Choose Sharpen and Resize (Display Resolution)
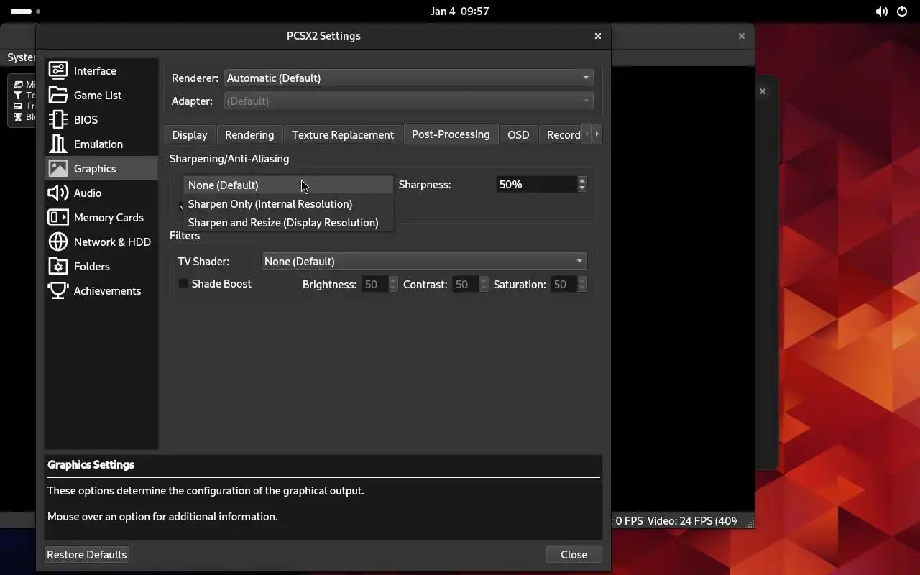This screenshot has height=575, width=920. click(x=288, y=222)
